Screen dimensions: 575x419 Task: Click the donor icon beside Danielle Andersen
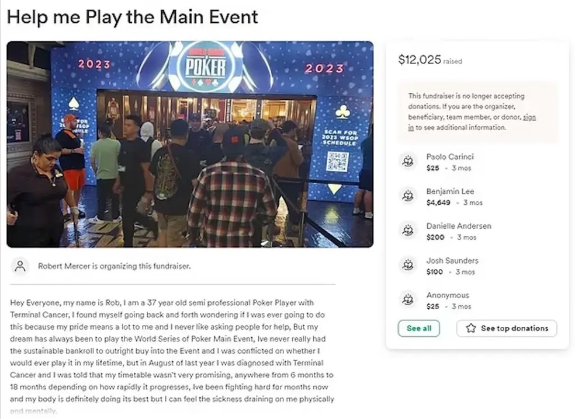coord(408,231)
